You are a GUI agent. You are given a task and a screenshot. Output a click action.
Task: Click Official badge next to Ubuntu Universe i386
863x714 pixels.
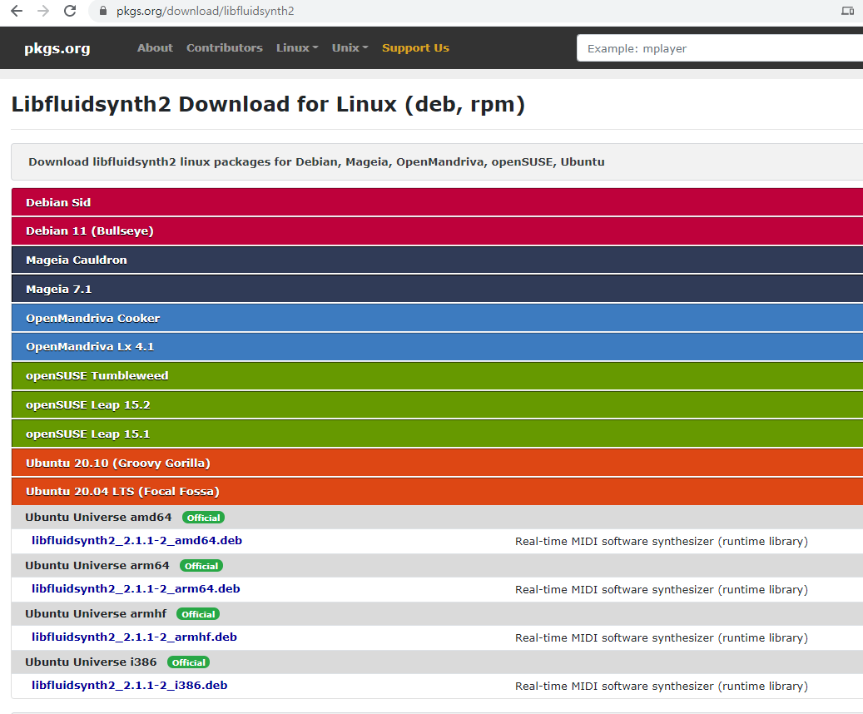[x=188, y=662]
